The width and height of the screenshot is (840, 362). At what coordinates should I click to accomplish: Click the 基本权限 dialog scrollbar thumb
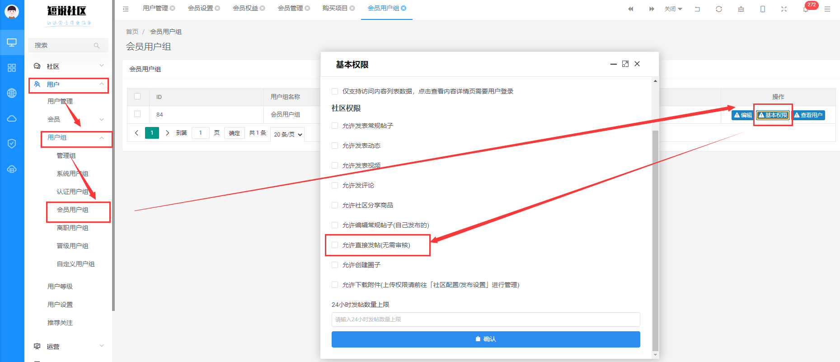[655, 240]
